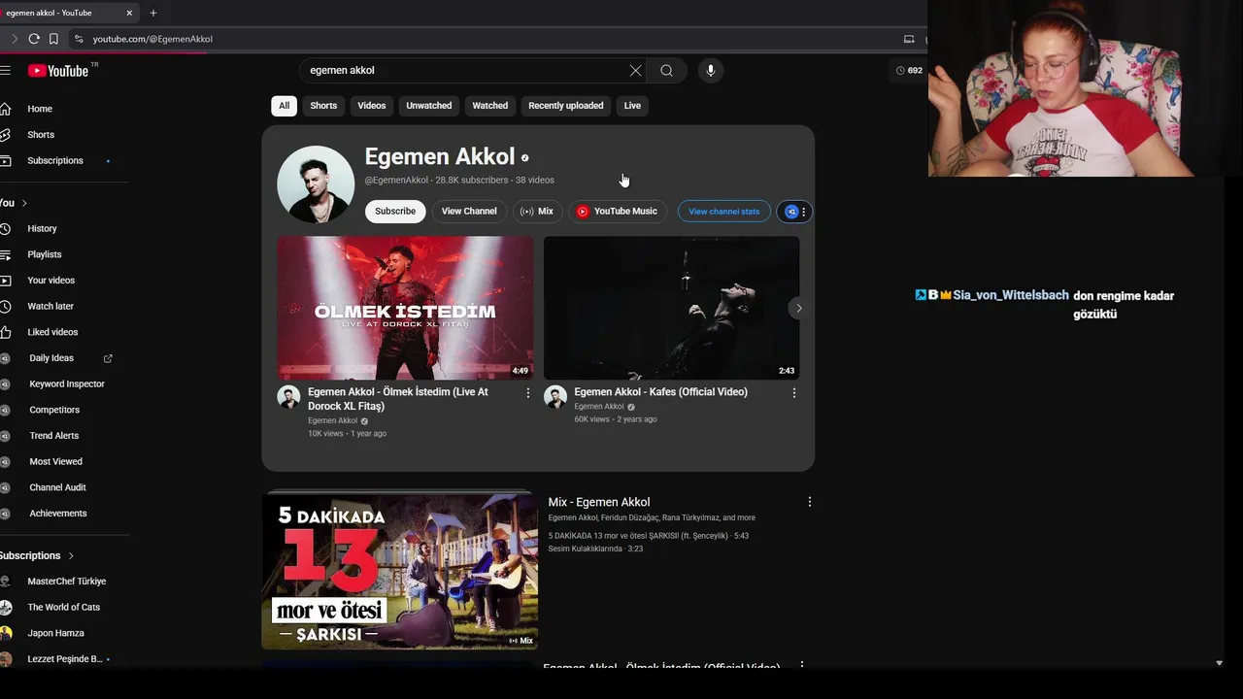Open Egemen Akkol channel avatar

click(x=316, y=184)
